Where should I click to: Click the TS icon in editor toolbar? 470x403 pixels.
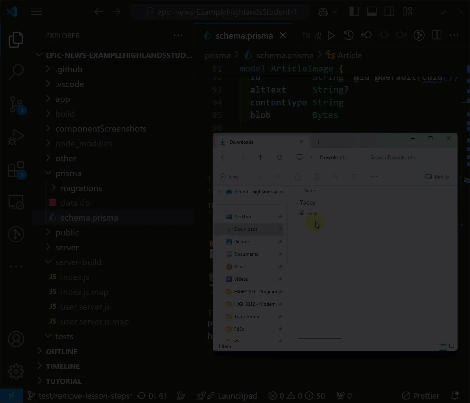tap(306, 36)
